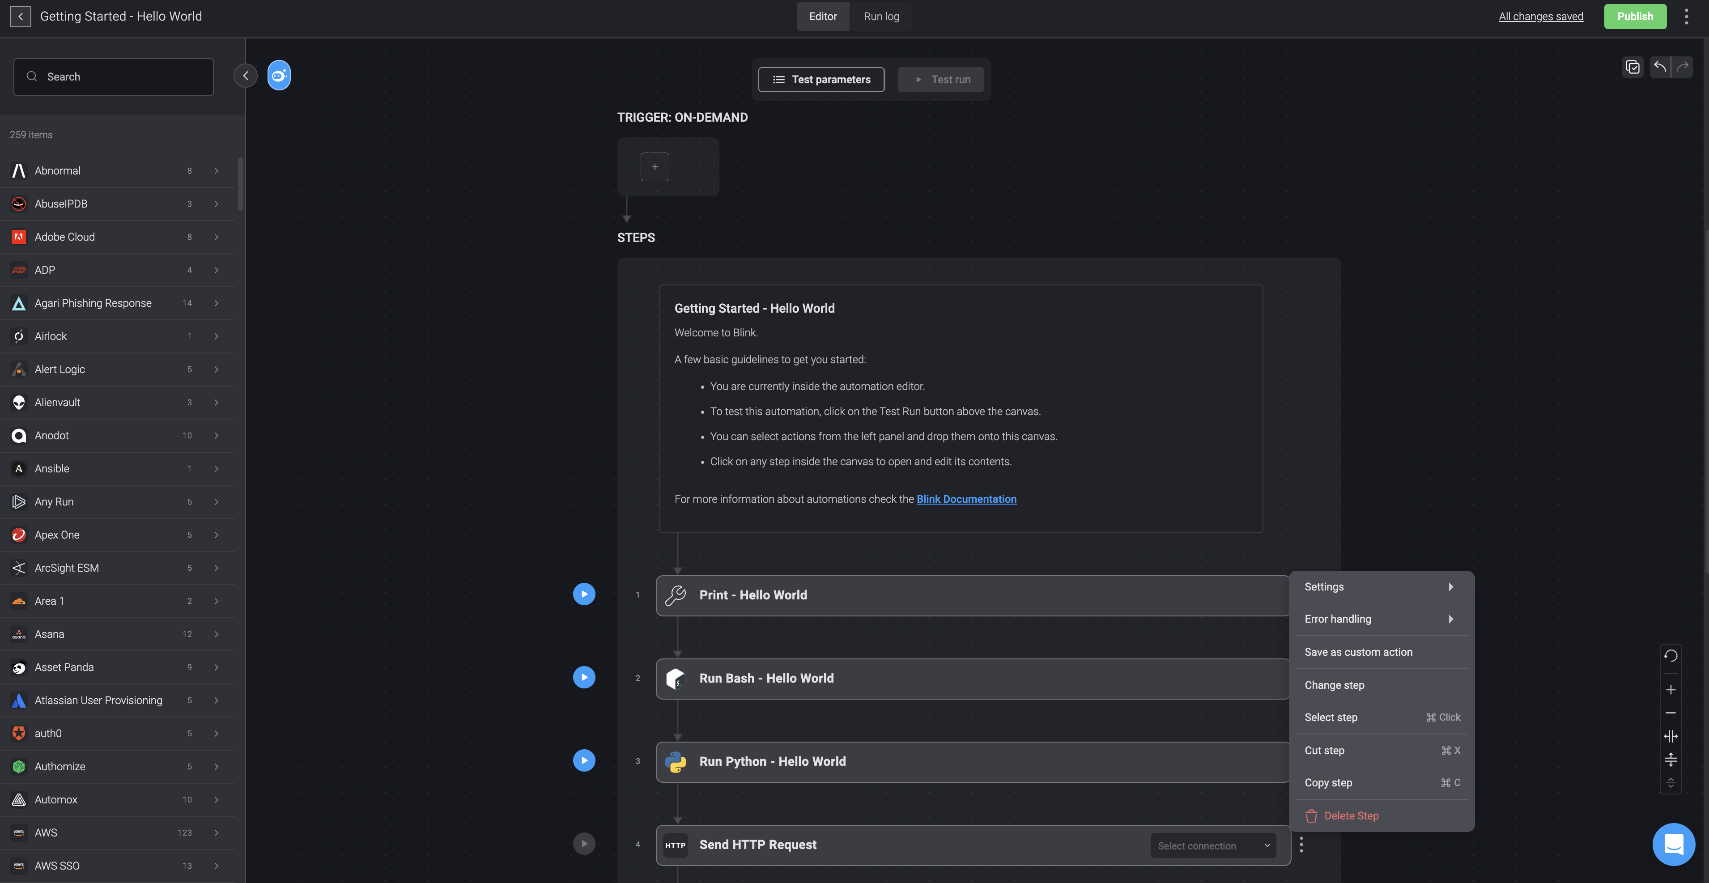
Task: Choose Select step from context menu
Action: (x=1381, y=717)
